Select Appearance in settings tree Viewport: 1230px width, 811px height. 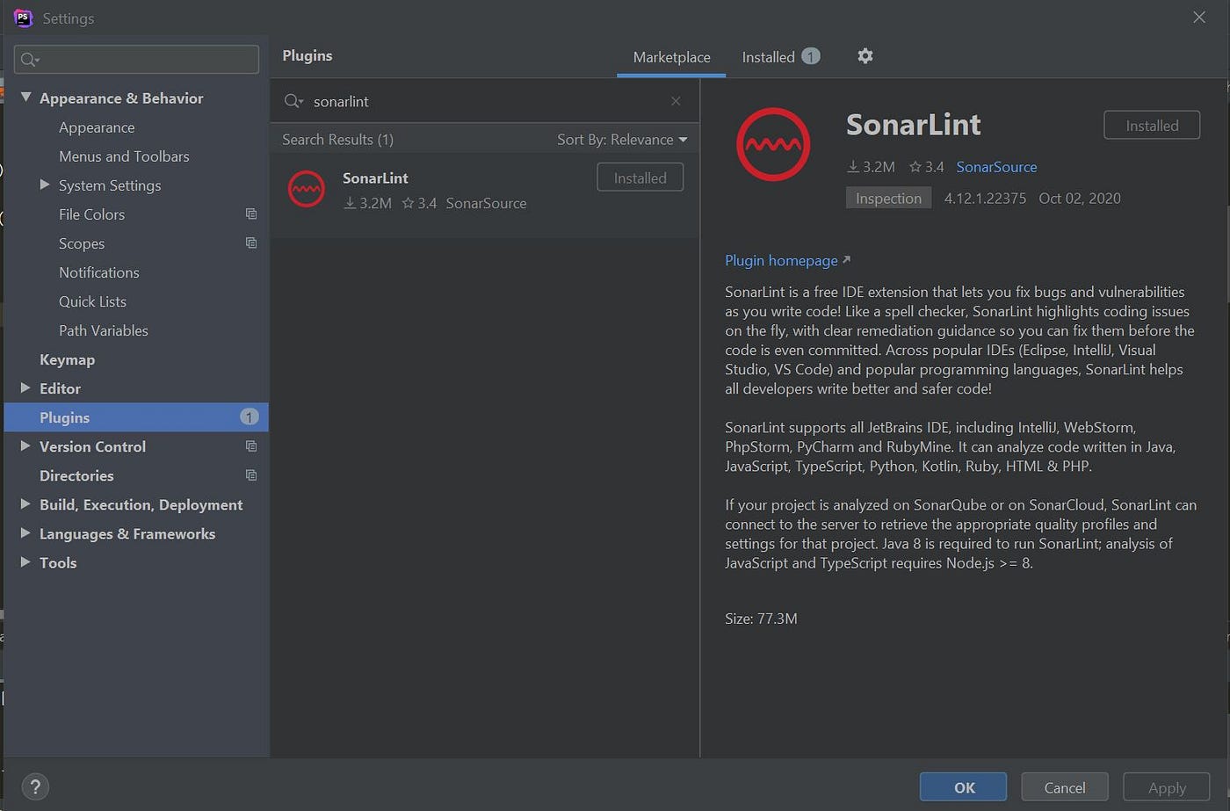97,127
